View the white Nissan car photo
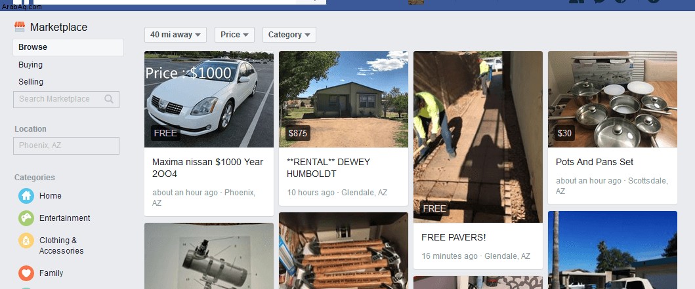Screen dimensions: 695x289 point(209,99)
